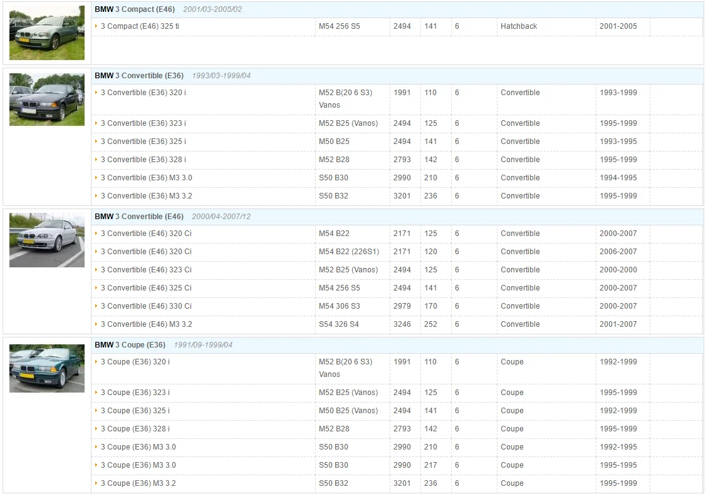Image resolution: width=708 pixels, height=494 pixels.
Task: Click the date range 1991/09-1999/04
Action: click(x=203, y=344)
